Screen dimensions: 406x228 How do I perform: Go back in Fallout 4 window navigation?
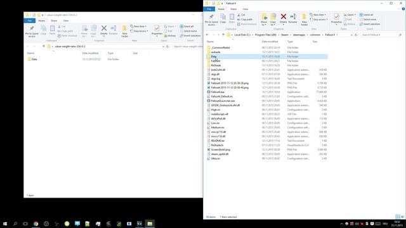point(207,35)
